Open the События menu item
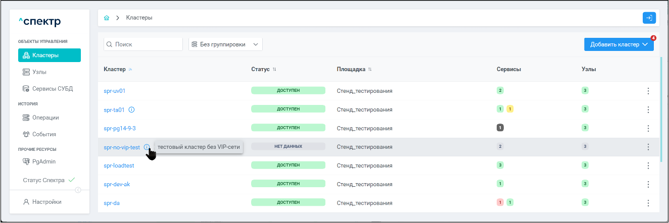 tap(44, 134)
